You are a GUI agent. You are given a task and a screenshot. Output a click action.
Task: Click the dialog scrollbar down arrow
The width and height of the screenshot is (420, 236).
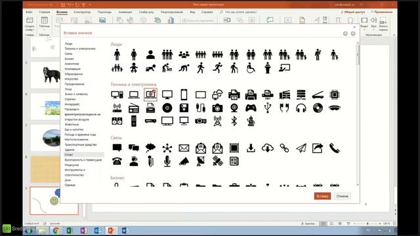358,185
